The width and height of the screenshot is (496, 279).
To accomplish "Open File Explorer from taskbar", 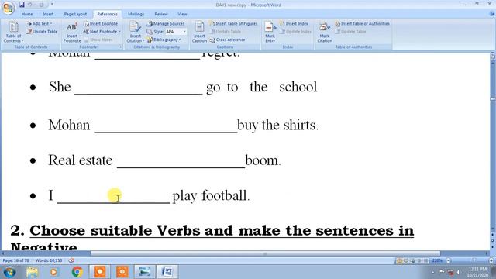I will point(32,272).
